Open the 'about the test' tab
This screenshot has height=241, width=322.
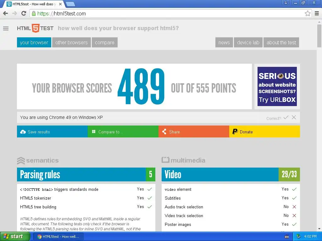pos(281,42)
